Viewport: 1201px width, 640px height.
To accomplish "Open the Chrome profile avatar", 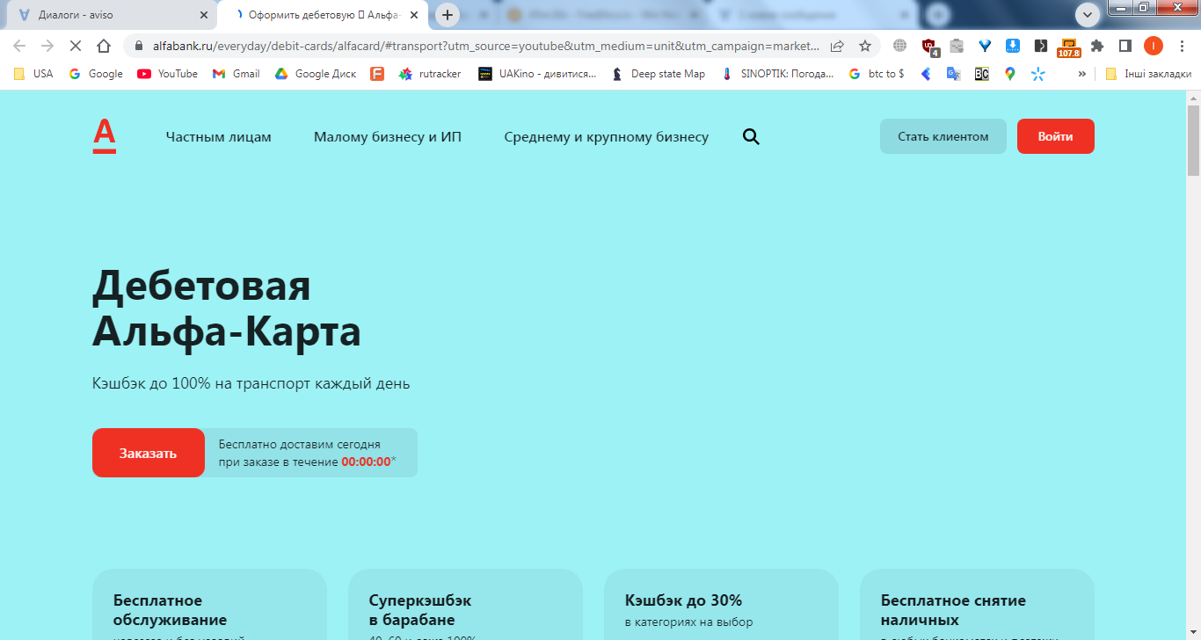I will tap(1153, 46).
